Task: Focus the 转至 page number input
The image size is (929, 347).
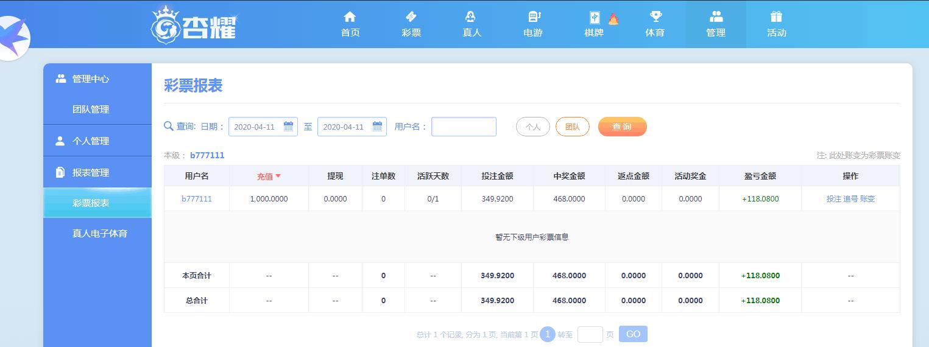Action: (590, 334)
